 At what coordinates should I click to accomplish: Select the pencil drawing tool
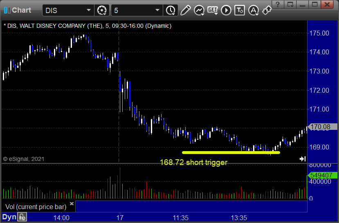pyautogui.click(x=185, y=10)
